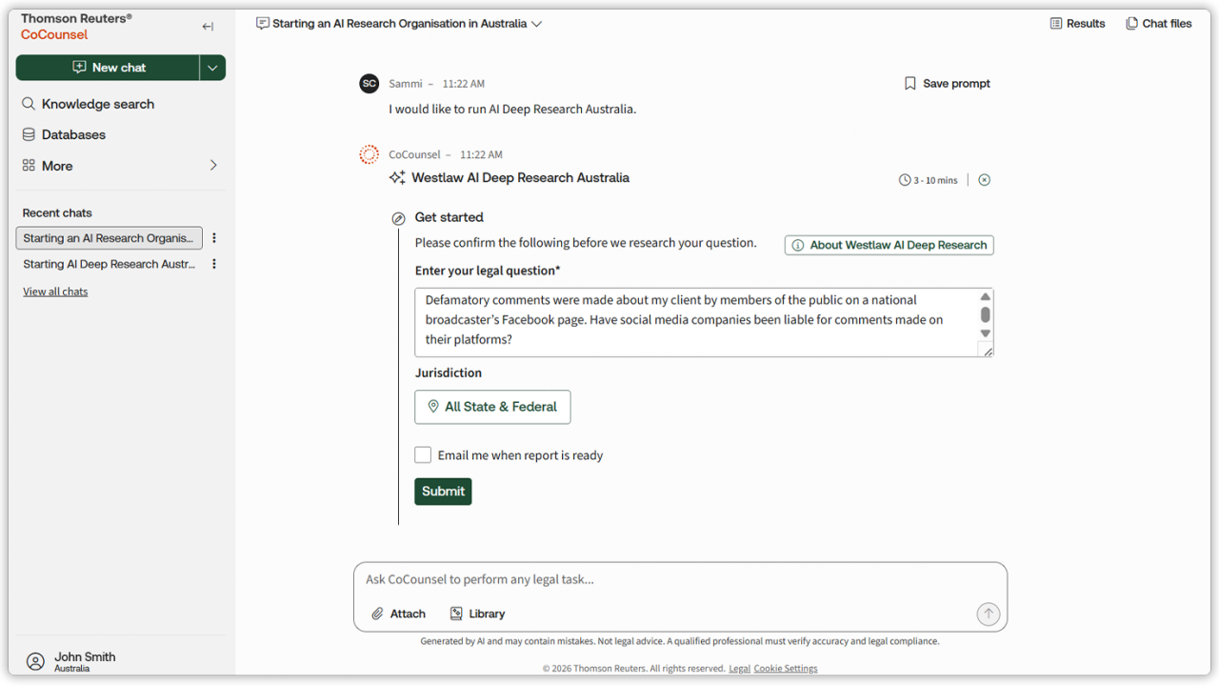Click the question box scrollbar thumb
Image resolution: width=1219 pixels, height=686 pixels.
point(986,314)
